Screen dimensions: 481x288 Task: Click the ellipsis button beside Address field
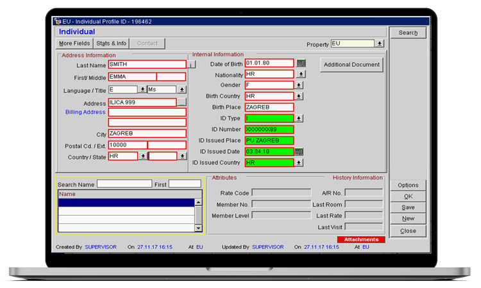[x=181, y=103]
